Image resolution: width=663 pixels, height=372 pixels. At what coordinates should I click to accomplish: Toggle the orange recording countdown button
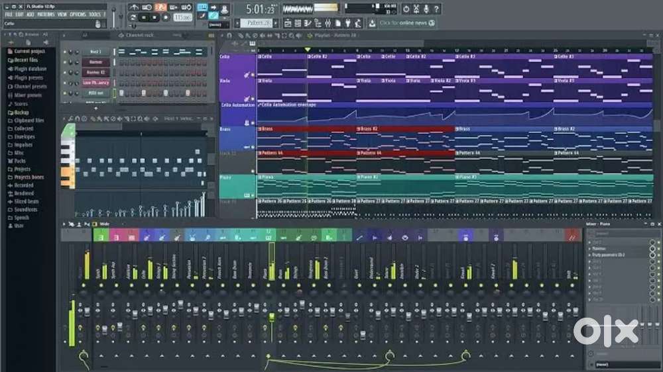pyautogui.click(x=160, y=7)
